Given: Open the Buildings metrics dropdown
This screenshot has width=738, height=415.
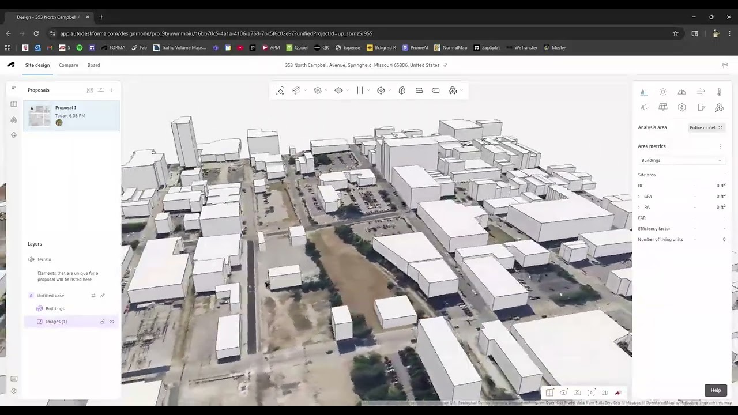Looking at the screenshot, I should point(681,160).
